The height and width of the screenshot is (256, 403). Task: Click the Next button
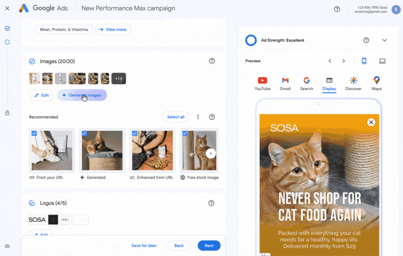pyautogui.click(x=209, y=245)
